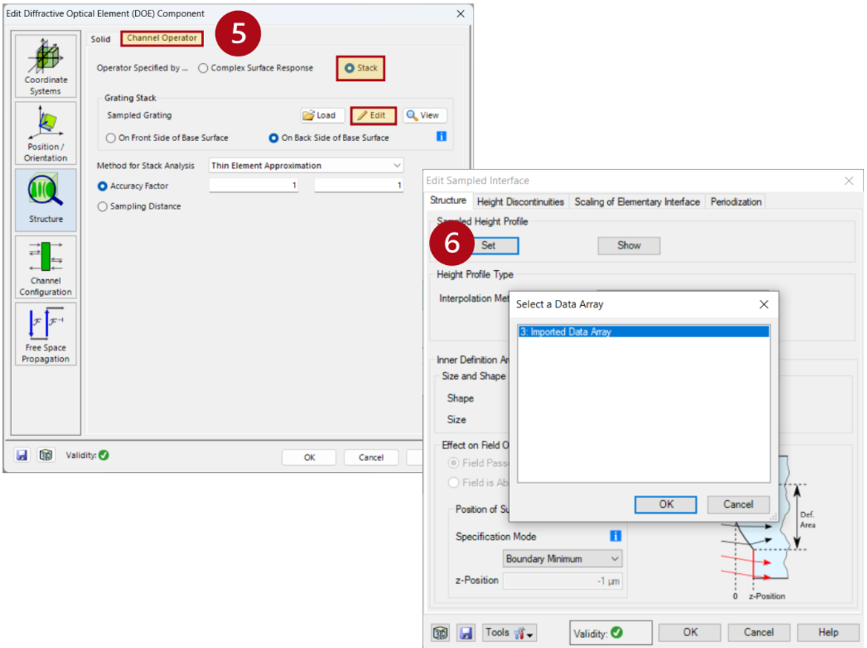Close the DOE Component dialog

[460, 13]
